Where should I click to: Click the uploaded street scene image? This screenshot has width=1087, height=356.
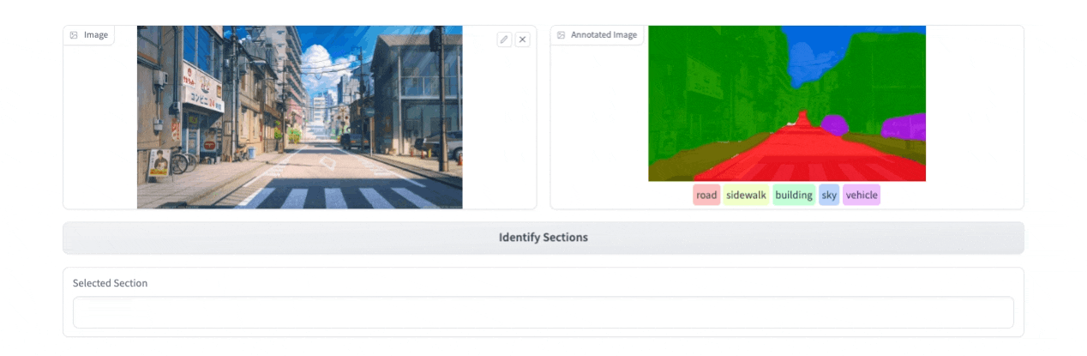coord(300,117)
